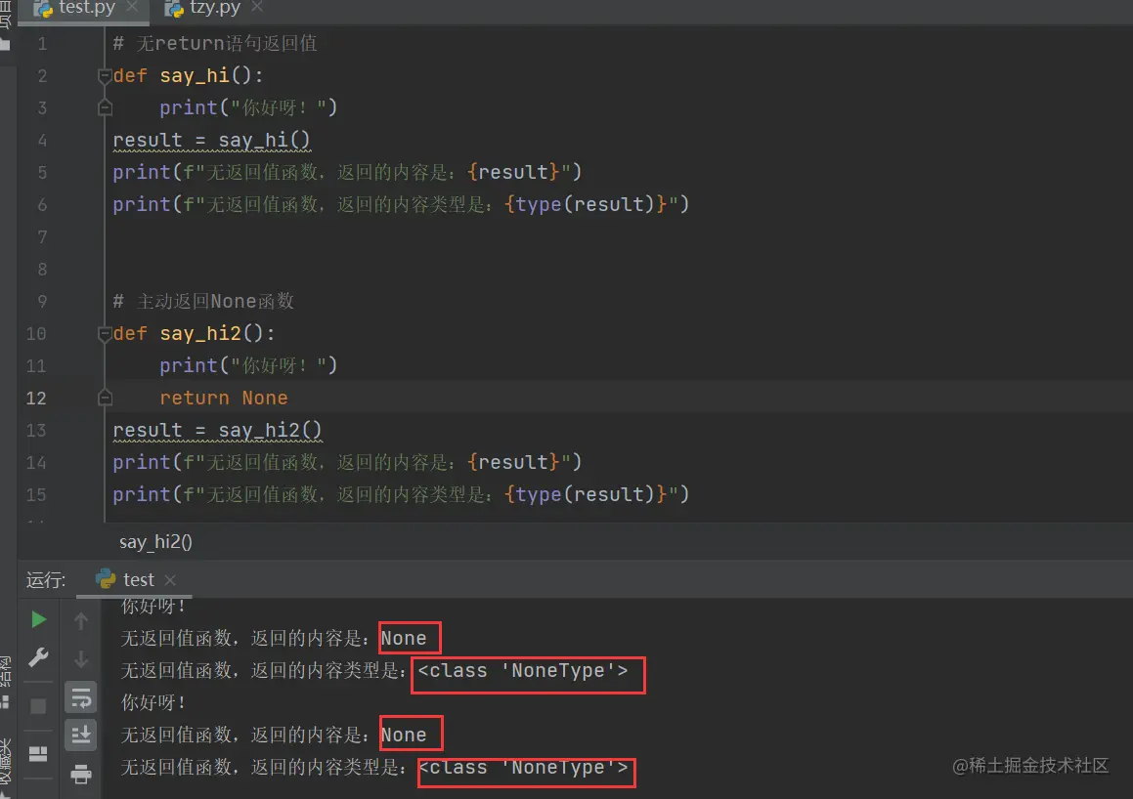This screenshot has width=1133, height=799.
Task: Close the test run tab
Action: (x=170, y=580)
